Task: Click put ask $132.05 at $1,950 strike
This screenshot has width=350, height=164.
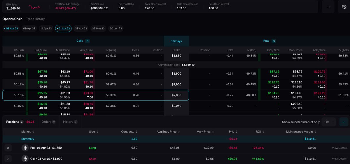Action: 320,82
